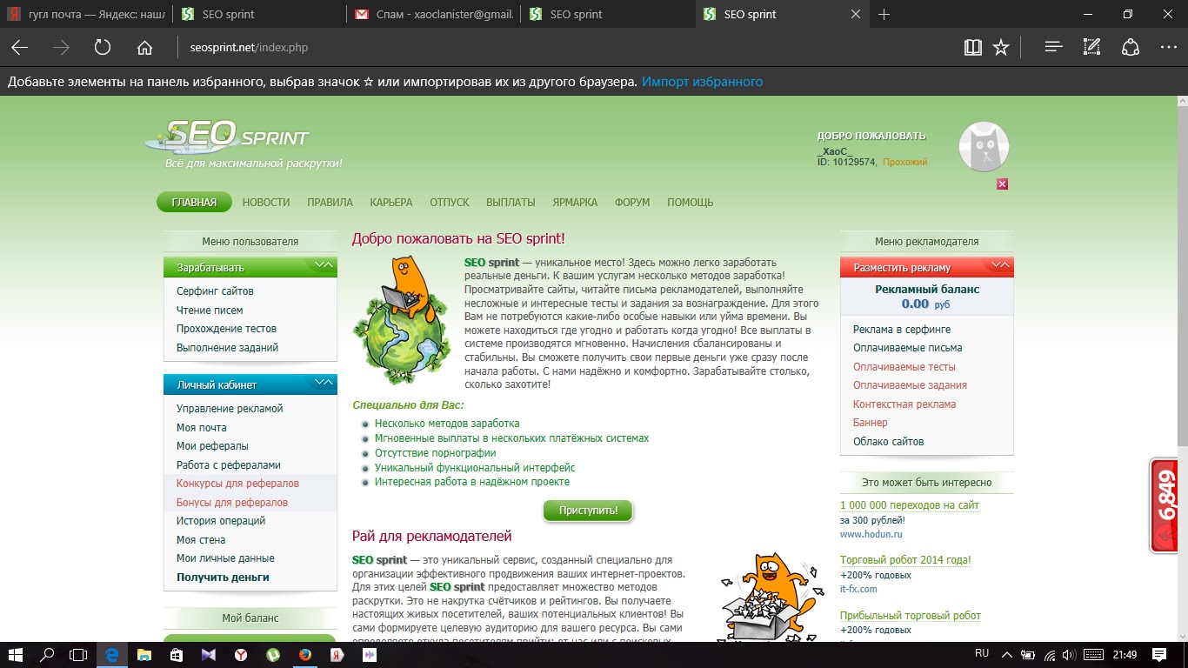Click the green Приступить! button
This screenshot has width=1188, height=668.
click(x=588, y=511)
